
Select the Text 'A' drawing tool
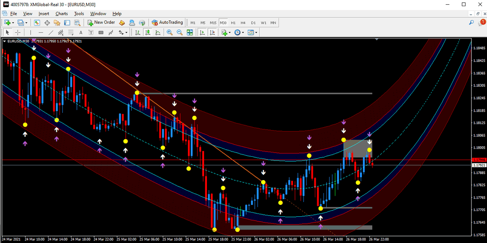pos(81,32)
